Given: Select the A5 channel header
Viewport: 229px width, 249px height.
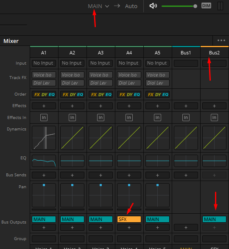Looking at the screenshot, I should [x=157, y=53].
